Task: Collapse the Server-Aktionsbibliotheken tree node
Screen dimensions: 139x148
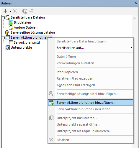Action: 3,38
